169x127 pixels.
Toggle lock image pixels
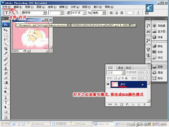pyautogui.click(x=119, y=78)
